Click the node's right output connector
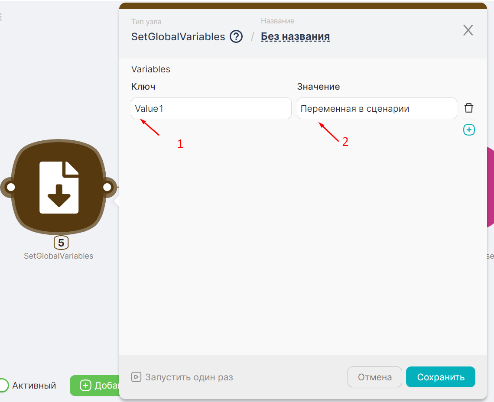This screenshot has height=402, width=494. click(107, 187)
